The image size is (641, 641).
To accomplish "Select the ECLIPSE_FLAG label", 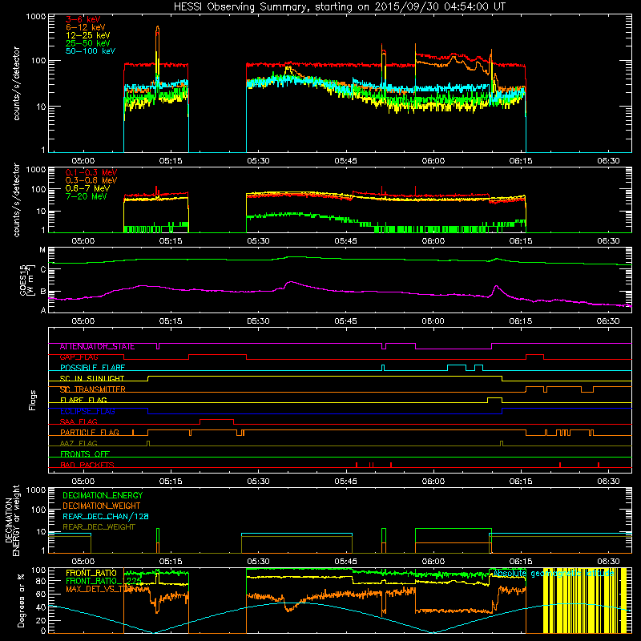I will [x=87, y=411].
